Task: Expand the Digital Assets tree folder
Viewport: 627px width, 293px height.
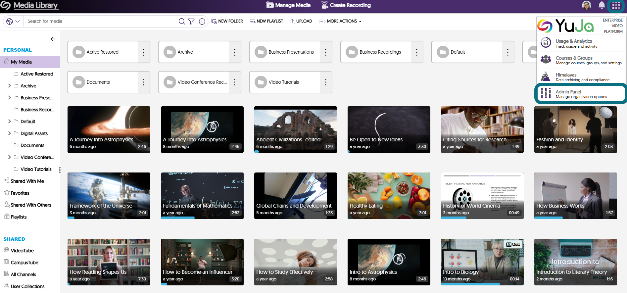Action: pyautogui.click(x=9, y=133)
